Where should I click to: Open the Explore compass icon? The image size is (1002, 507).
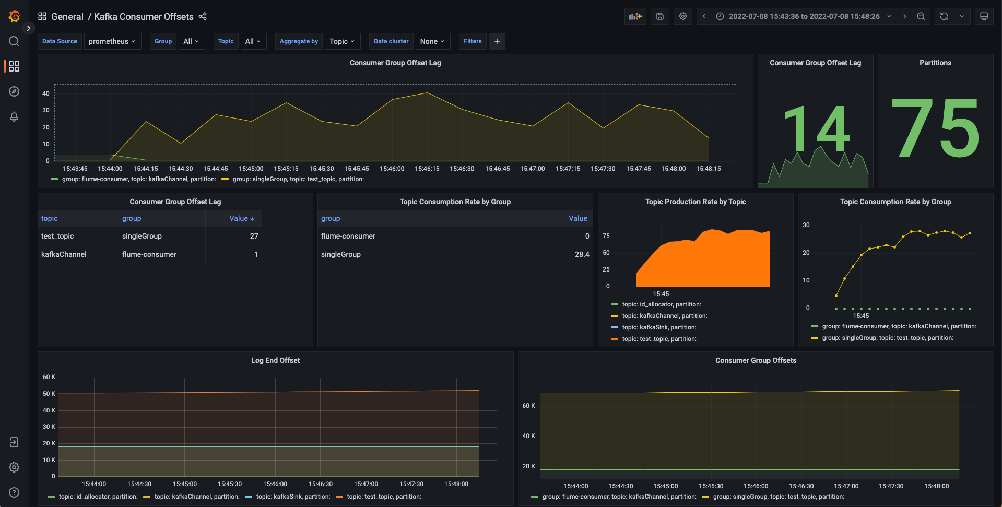(14, 91)
